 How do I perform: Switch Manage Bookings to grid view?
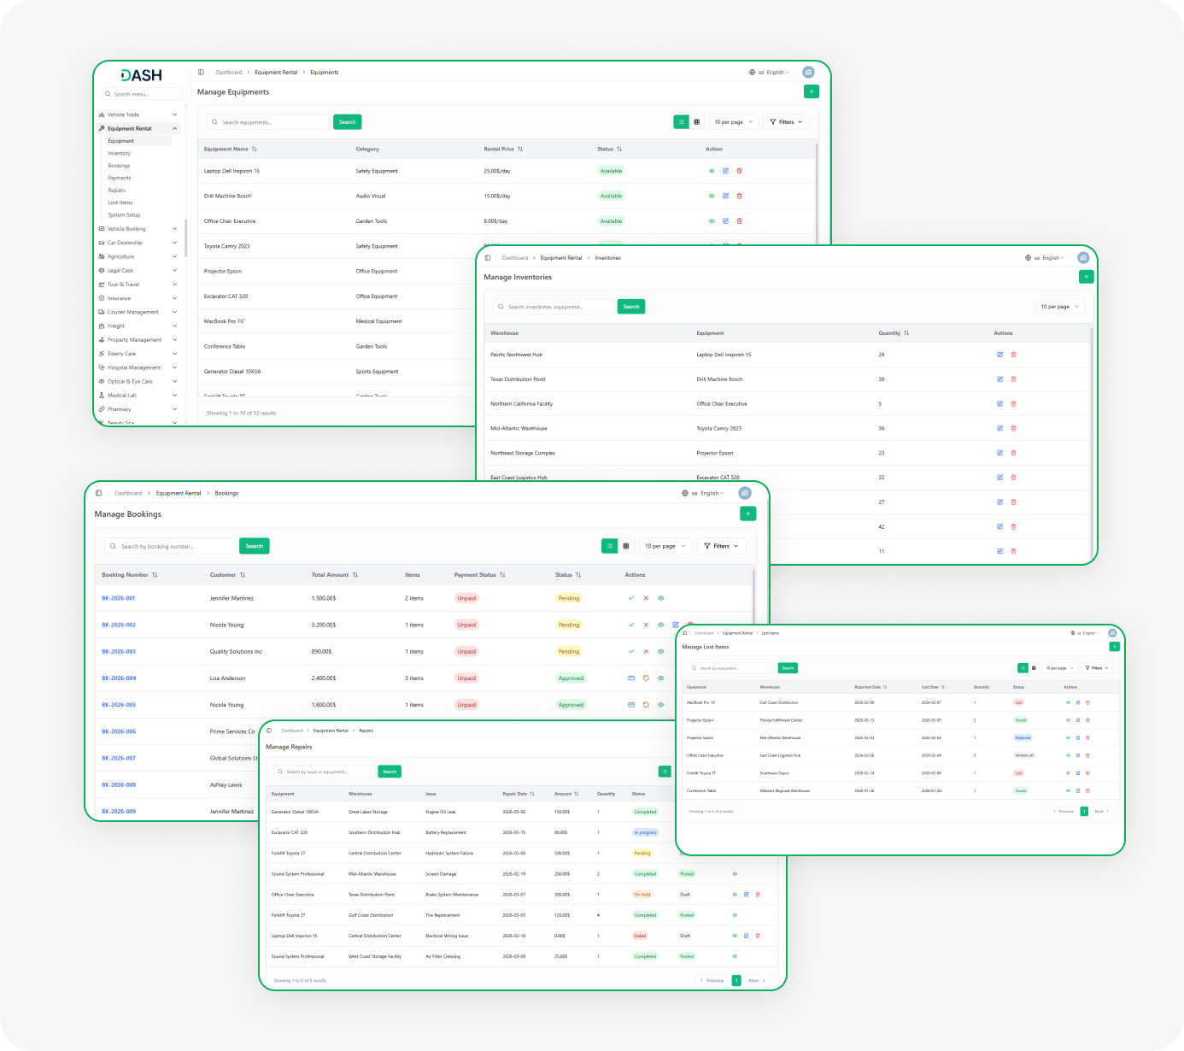click(x=626, y=546)
